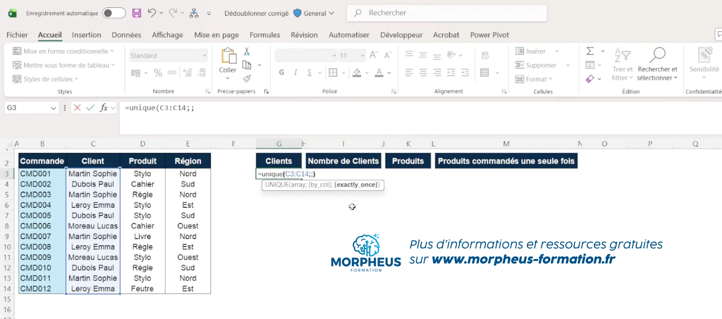This screenshot has width=722, height=319.
Task: Click the merge cells icon
Action: point(485,72)
